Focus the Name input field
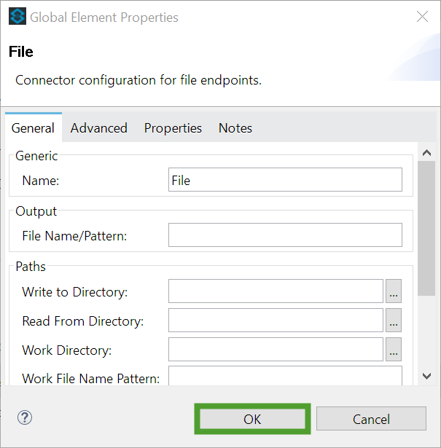This screenshot has width=441, height=448. pyautogui.click(x=285, y=180)
